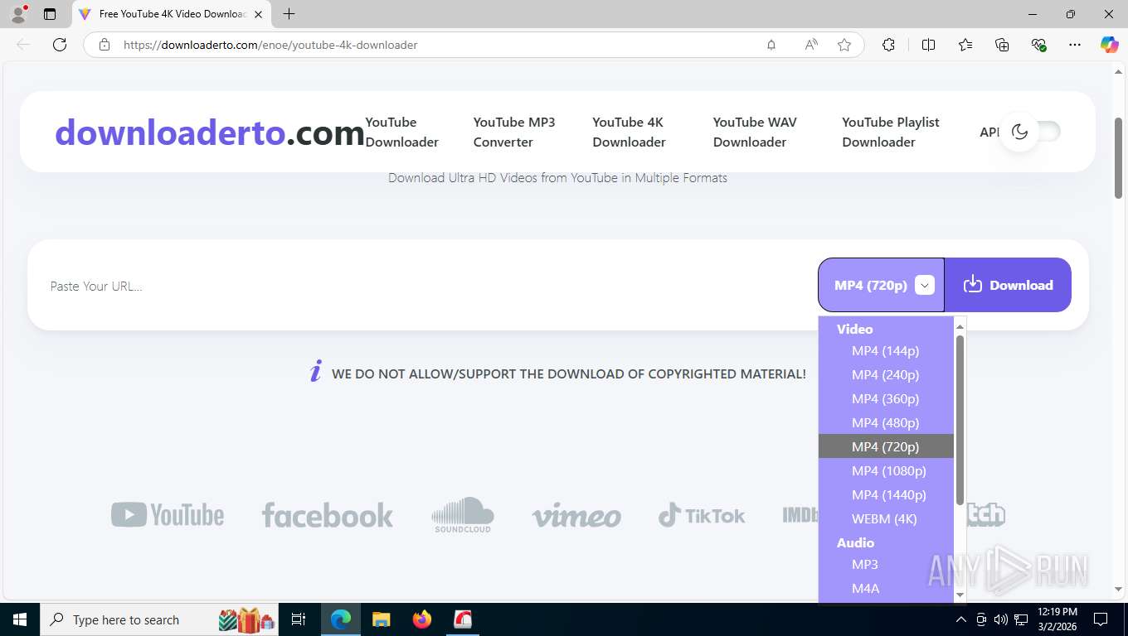Screen dimensions: 1128x636
Task: View site information lock icon
Action: coord(105,45)
